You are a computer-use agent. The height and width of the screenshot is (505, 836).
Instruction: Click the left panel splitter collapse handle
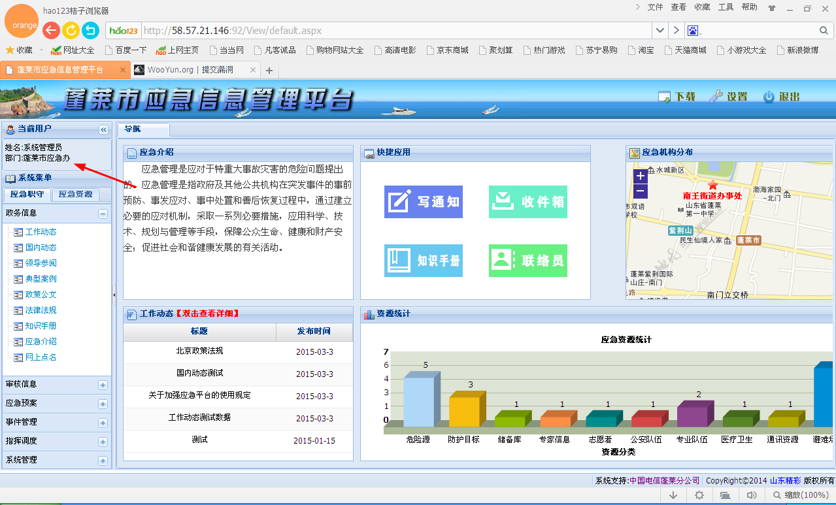tap(114, 295)
